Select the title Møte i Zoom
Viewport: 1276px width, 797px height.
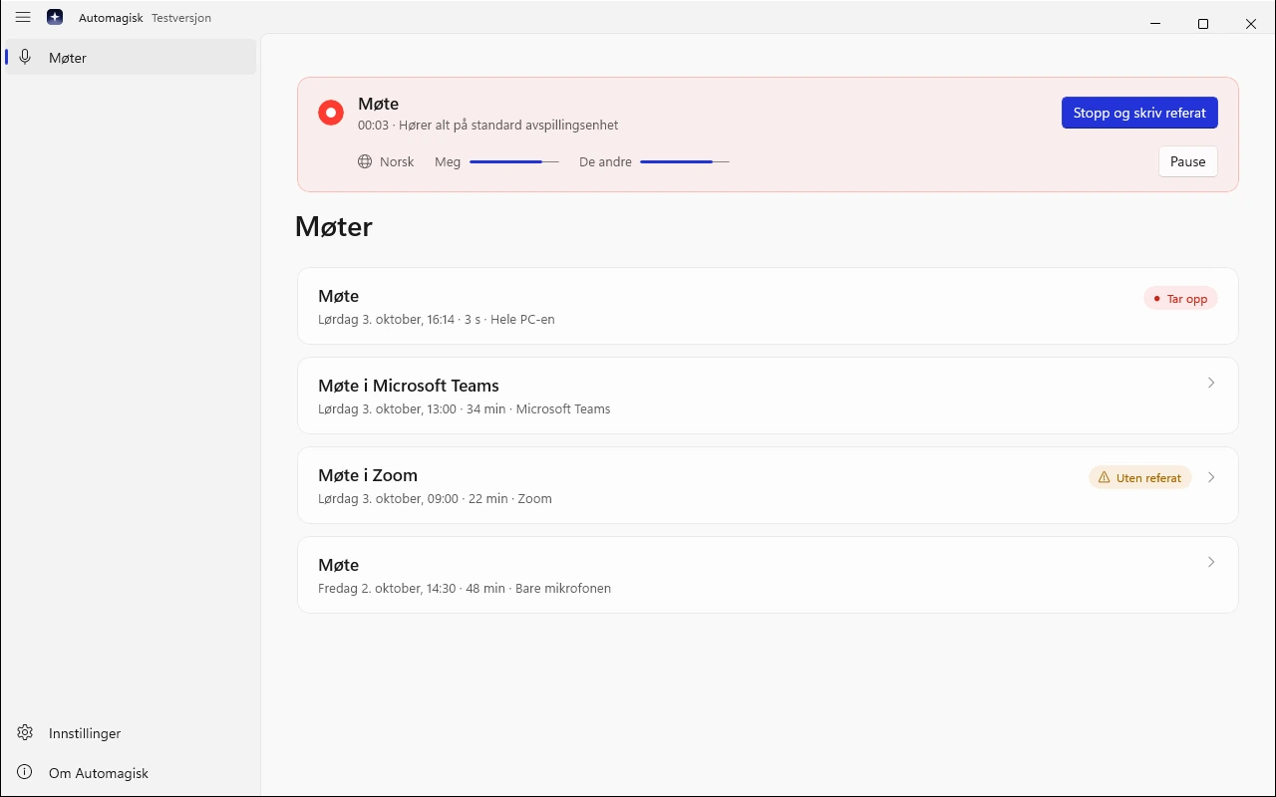tap(368, 475)
